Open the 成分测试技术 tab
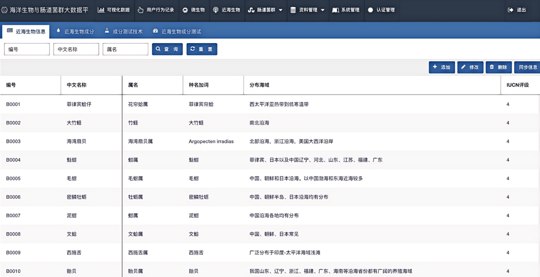 click(x=123, y=31)
